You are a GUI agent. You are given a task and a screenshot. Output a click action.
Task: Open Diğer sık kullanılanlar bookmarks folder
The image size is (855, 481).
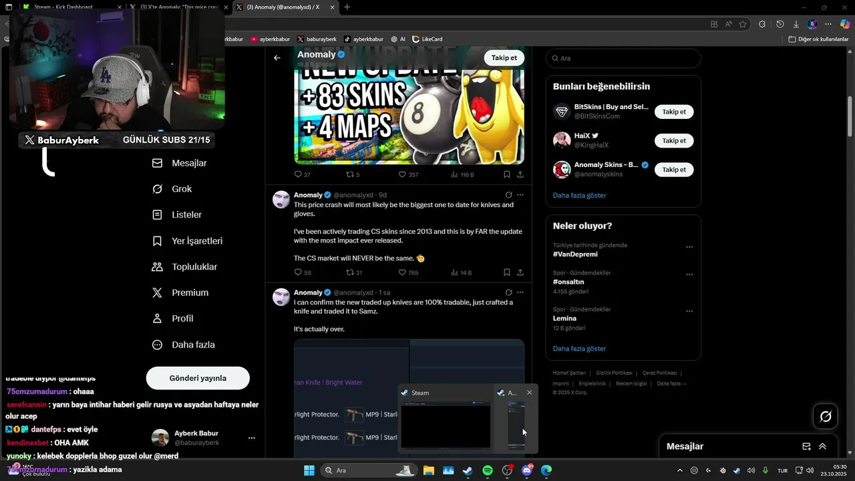coord(818,39)
